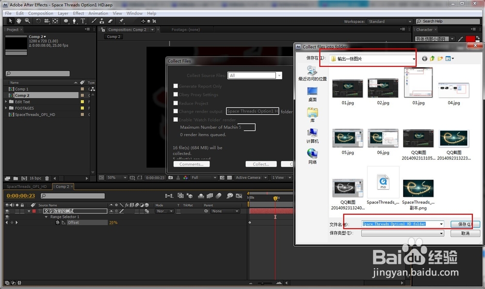The image size is (485, 289).
Task: Check Obey Proxy Settings
Action: 176,94
